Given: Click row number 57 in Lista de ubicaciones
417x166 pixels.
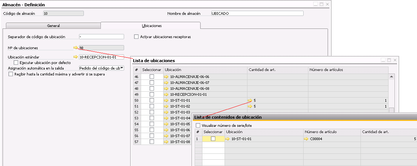Looking at the screenshot, I should click(136, 142).
